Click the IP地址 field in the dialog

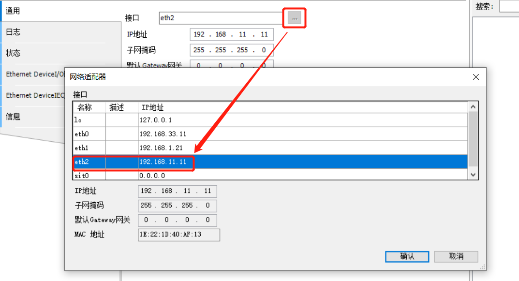click(x=178, y=191)
